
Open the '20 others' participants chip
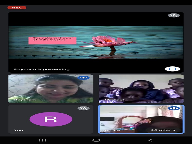click(163, 130)
